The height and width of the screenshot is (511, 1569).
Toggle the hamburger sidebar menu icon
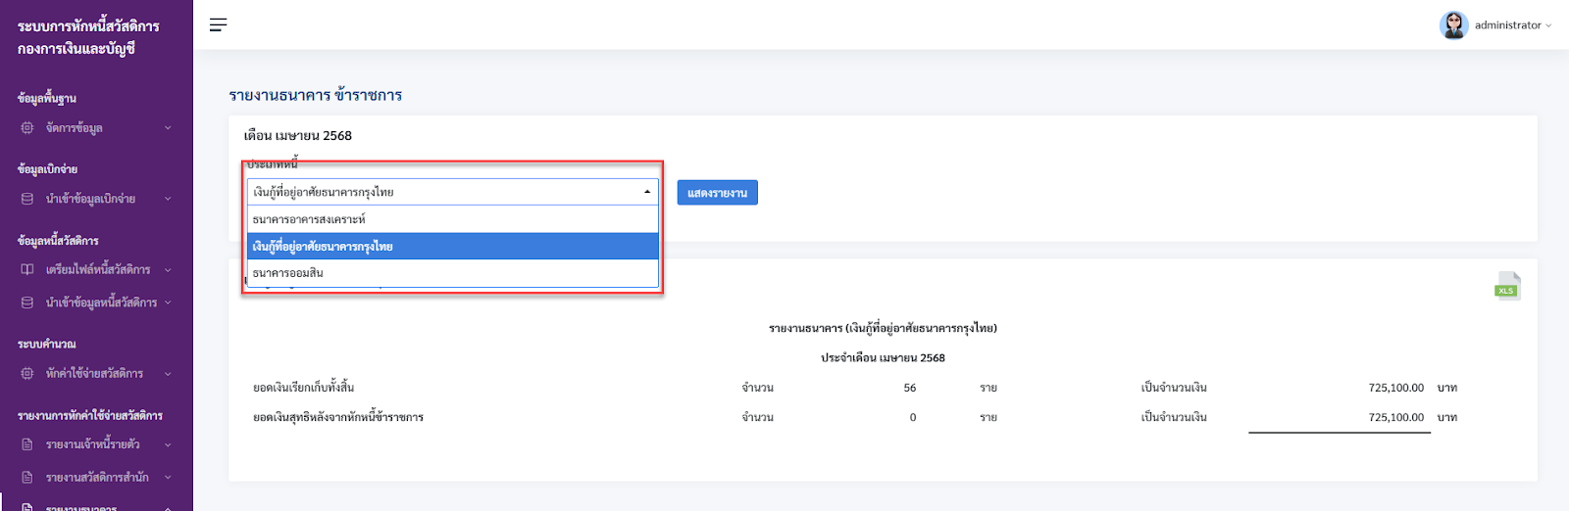click(218, 24)
